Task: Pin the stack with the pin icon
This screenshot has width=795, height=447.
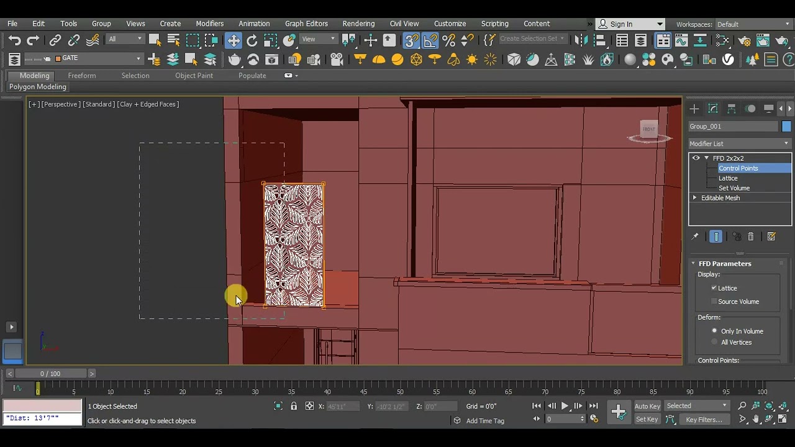Action: point(694,237)
